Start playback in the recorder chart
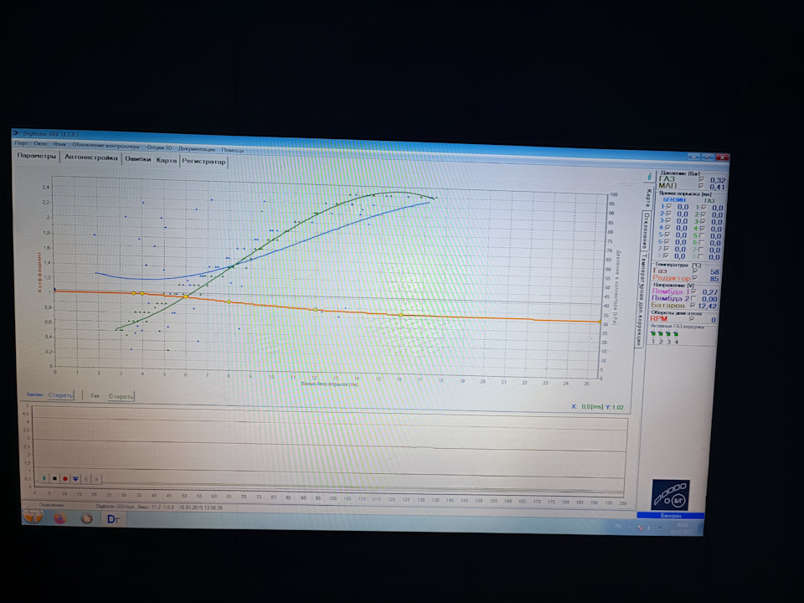Image resolution: width=804 pixels, height=603 pixels. pos(44,478)
